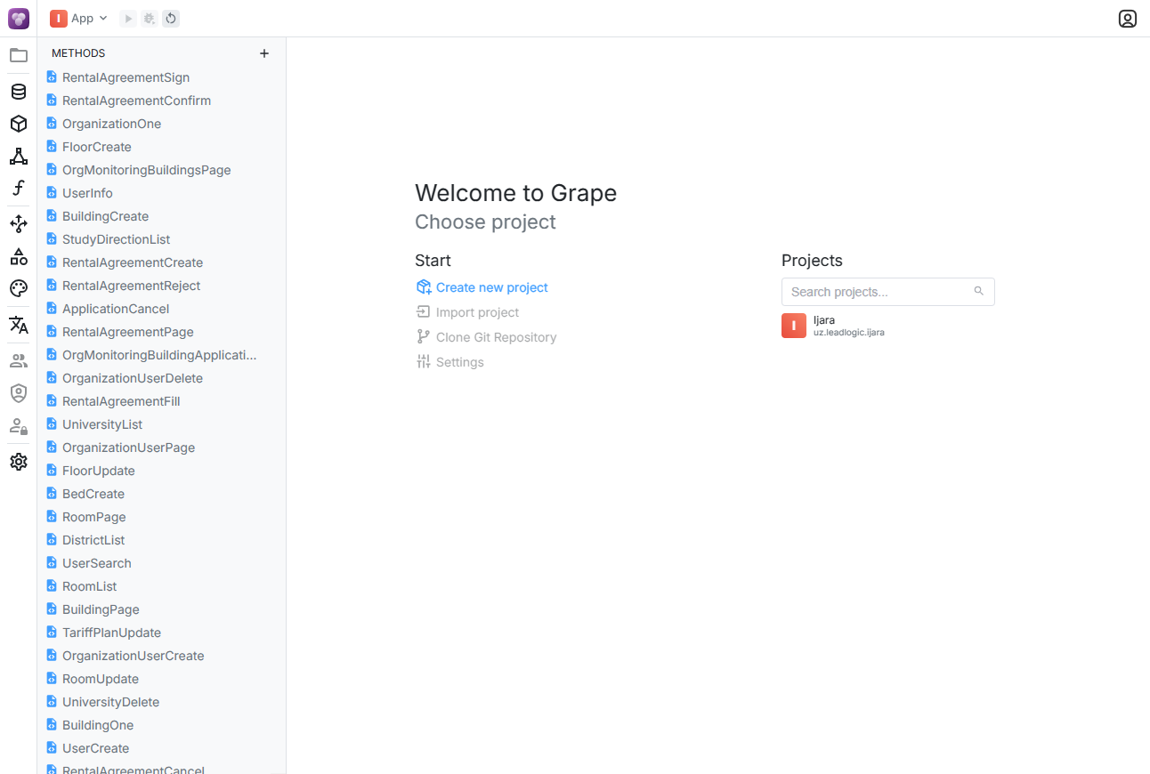Open the folder files icon in the sidebar
Image resolution: width=1150 pixels, height=774 pixels.
(18, 55)
